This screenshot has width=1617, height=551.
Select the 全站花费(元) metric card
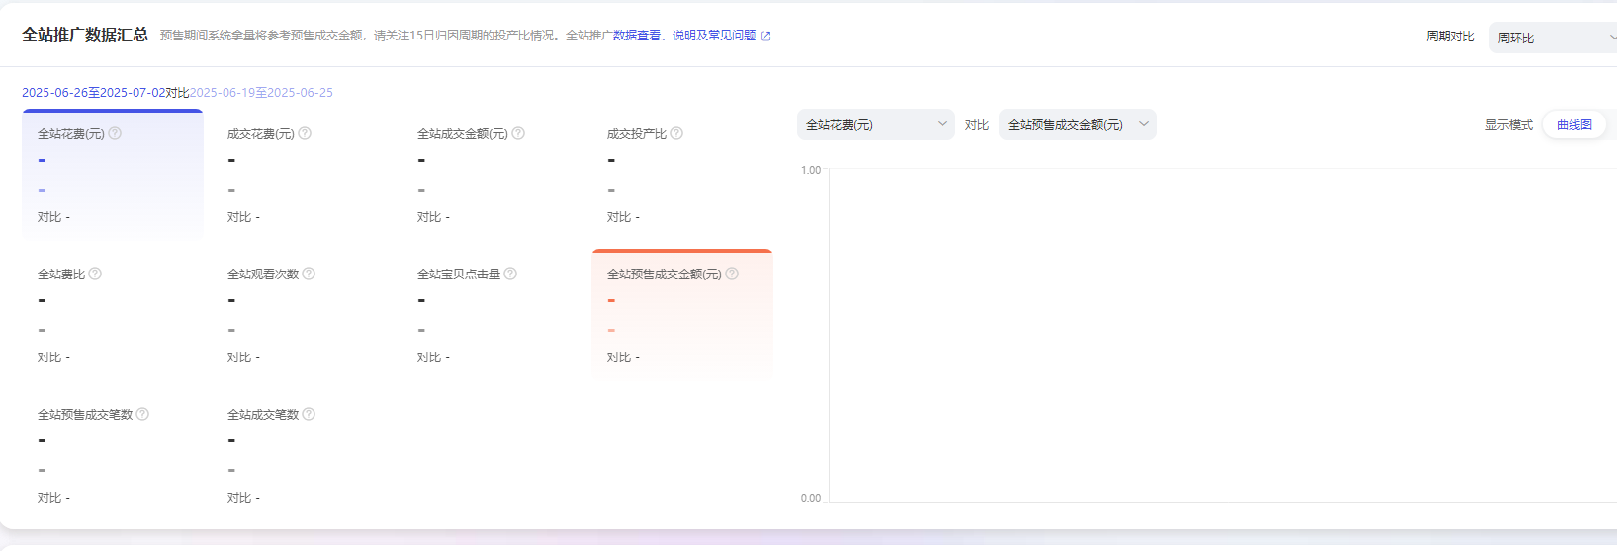coord(112,175)
